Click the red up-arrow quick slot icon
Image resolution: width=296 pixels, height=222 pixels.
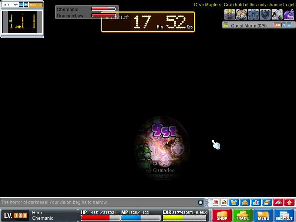[x=289, y=202]
